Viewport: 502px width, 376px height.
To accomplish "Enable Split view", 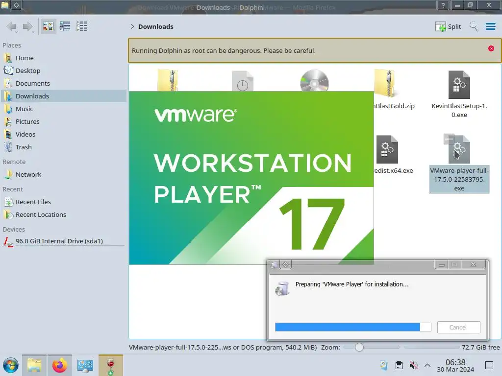I will 448,26.
